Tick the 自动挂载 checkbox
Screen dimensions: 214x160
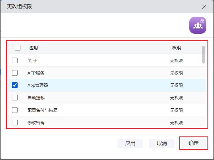coord(15,98)
